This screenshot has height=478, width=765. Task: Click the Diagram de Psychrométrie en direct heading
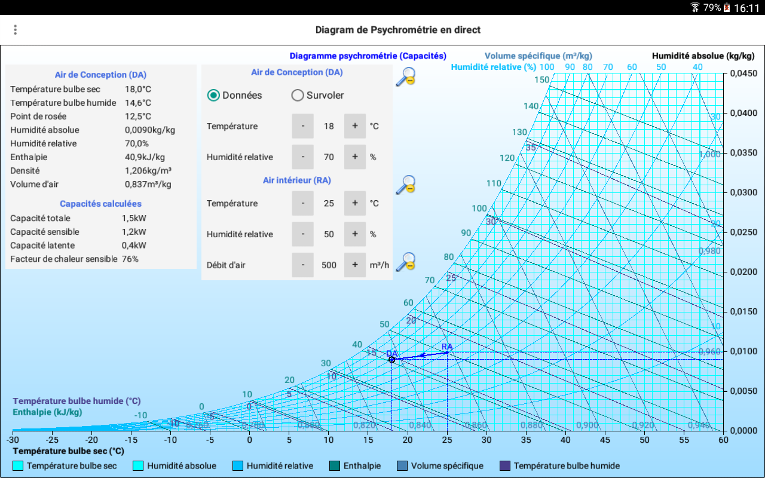(x=398, y=30)
